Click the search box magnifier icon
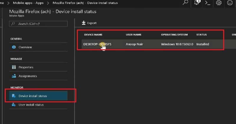 [x=13, y=24]
